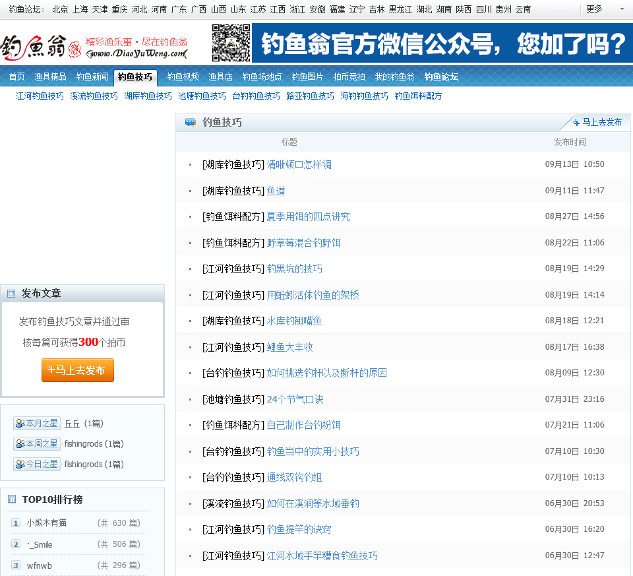
Task: Click rank 2 badge for ·_Smile
Action: 16,544
